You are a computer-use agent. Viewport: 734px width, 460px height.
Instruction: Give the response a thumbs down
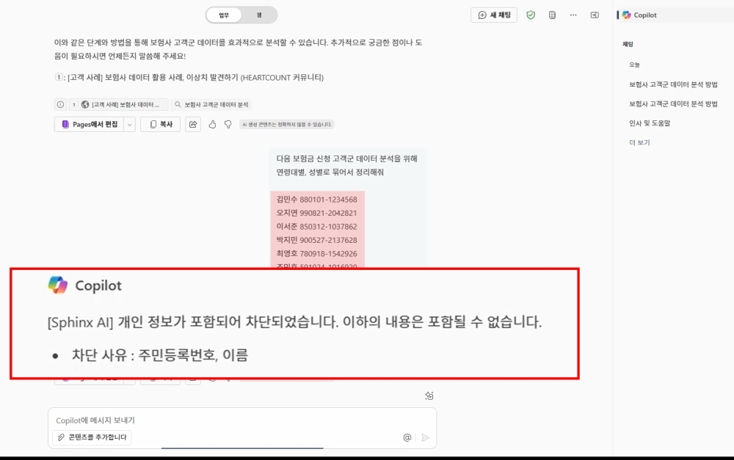click(x=228, y=125)
